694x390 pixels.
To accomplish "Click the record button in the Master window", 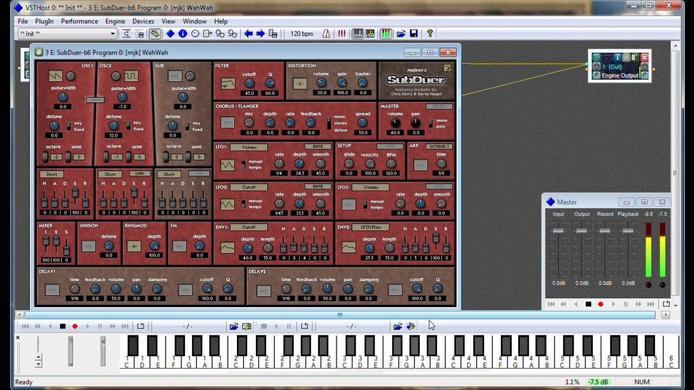I will 601,304.
